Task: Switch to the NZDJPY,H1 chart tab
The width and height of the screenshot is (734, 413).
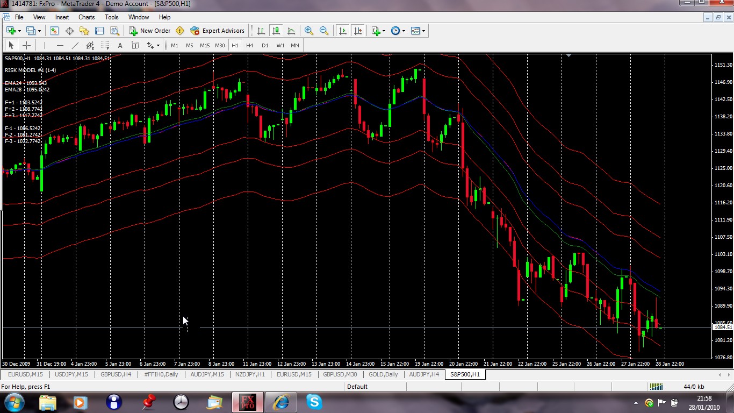Action: point(250,374)
